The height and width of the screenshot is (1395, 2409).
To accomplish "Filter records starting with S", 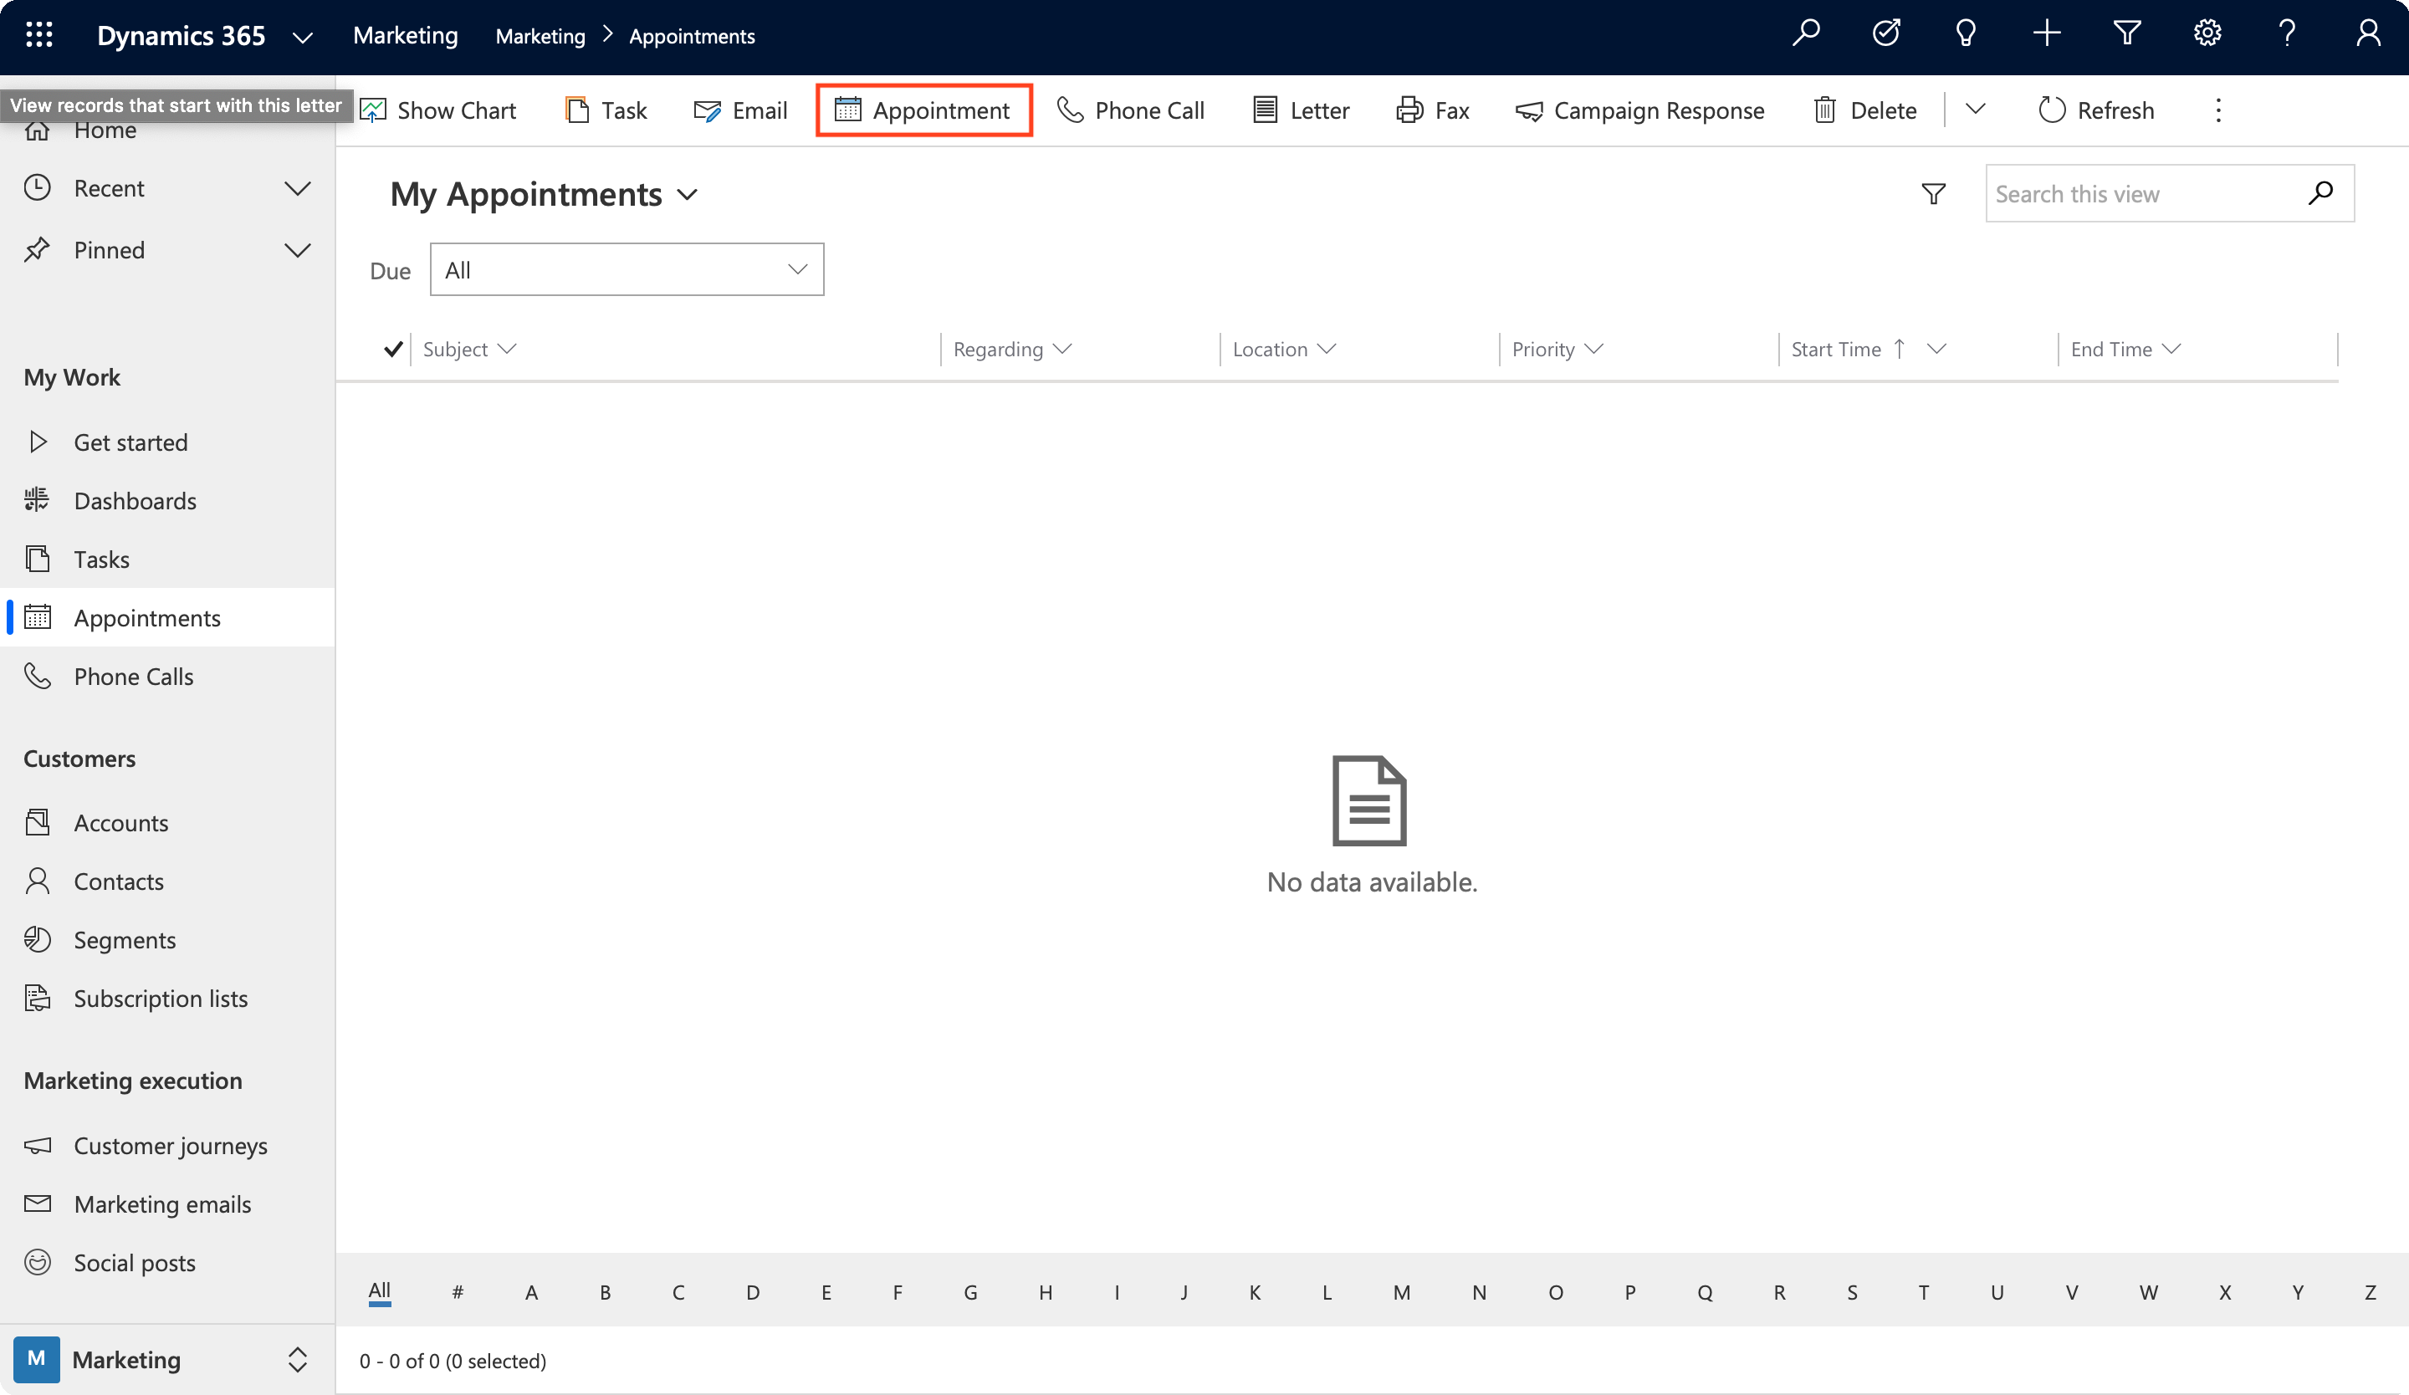I will (1852, 1292).
